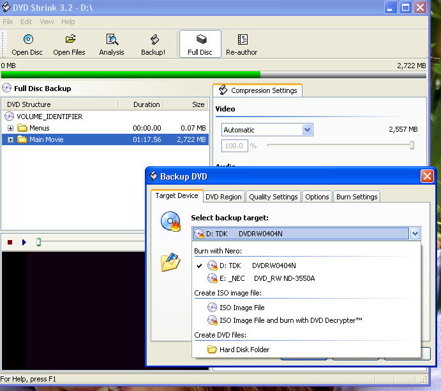Switch to the Options tab
Viewport: 441px width, 391px height.
(x=317, y=197)
